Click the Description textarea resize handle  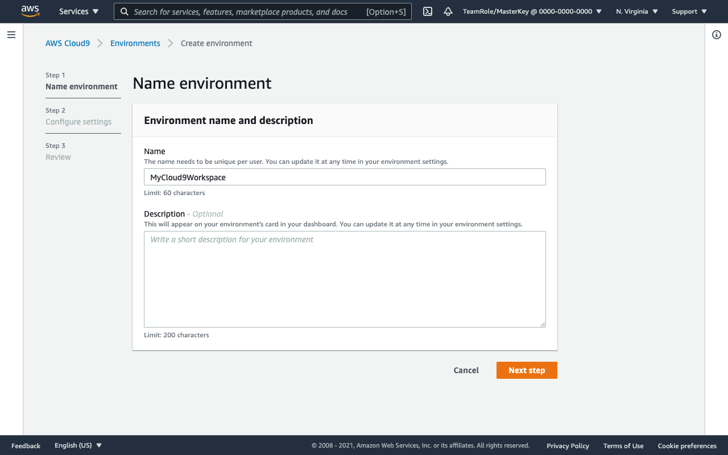[x=543, y=324]
